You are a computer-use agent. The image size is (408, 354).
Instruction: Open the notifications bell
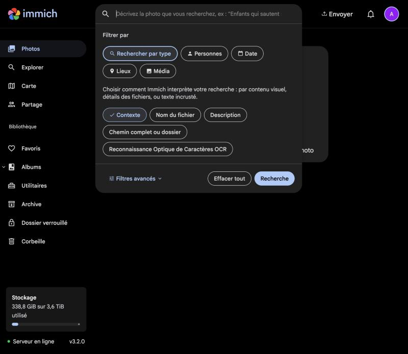click(371, 14)
